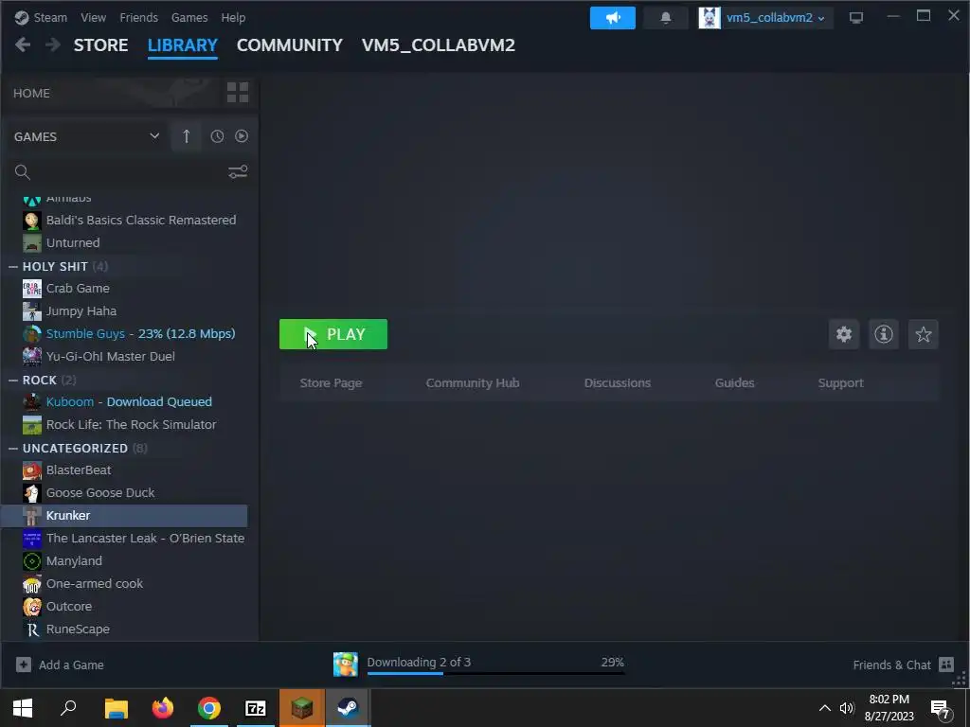Sort library by recent activity clock icon
This screenshot has width=970, height=727.
(x=217, y=136)
